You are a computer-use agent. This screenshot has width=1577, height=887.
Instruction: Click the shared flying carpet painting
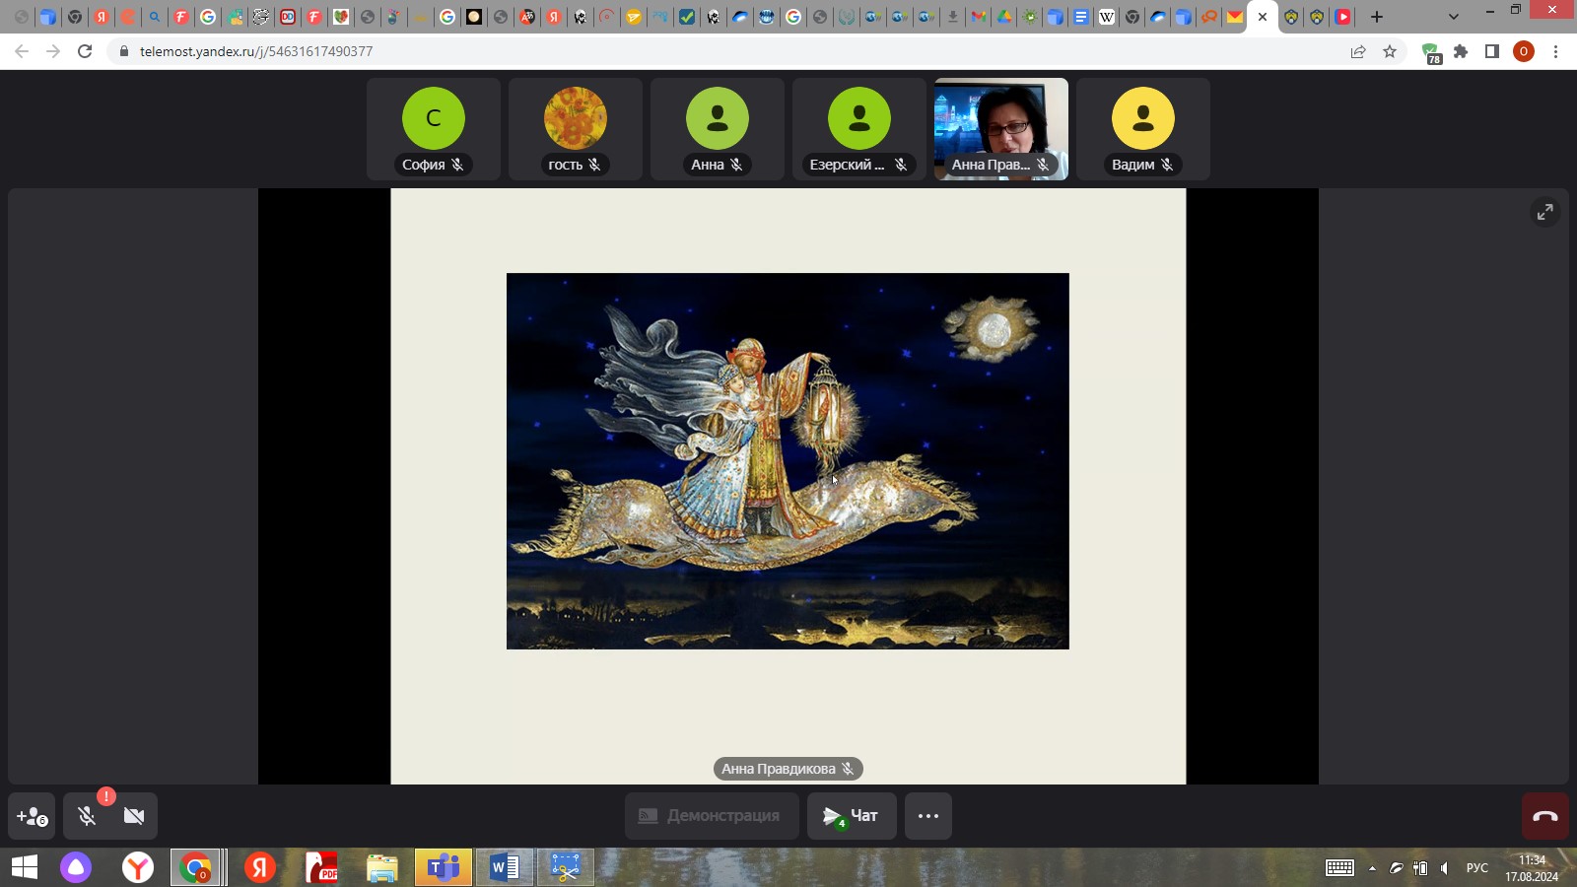788,461
